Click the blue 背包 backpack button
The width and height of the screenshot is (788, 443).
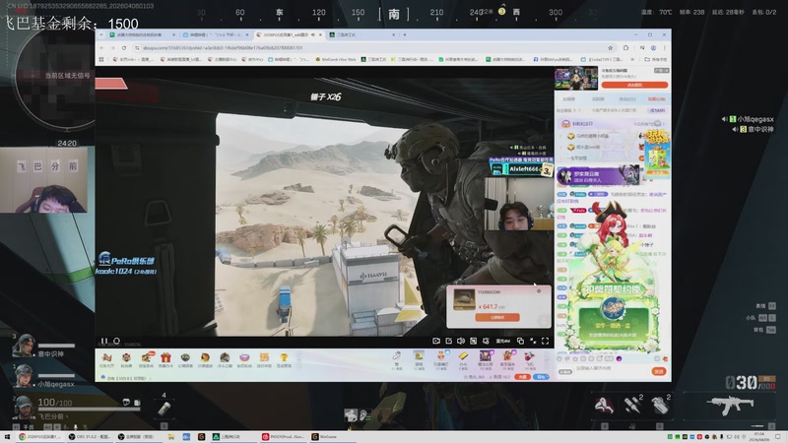pos(541,377)
